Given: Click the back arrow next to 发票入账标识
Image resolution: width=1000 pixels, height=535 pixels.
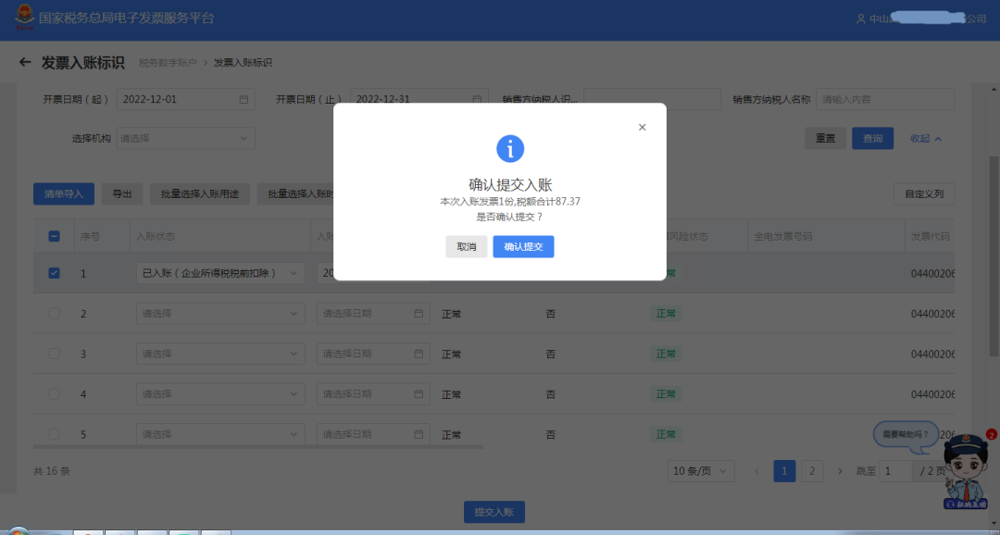Looking at the screenshot, I should click(x=25, y=63).
